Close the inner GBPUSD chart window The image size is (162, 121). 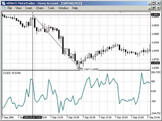[158, 8]
